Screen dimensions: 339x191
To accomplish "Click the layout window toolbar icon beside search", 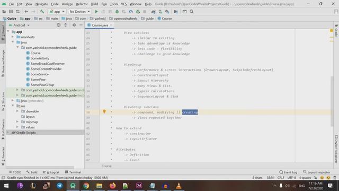I will 184,12.
